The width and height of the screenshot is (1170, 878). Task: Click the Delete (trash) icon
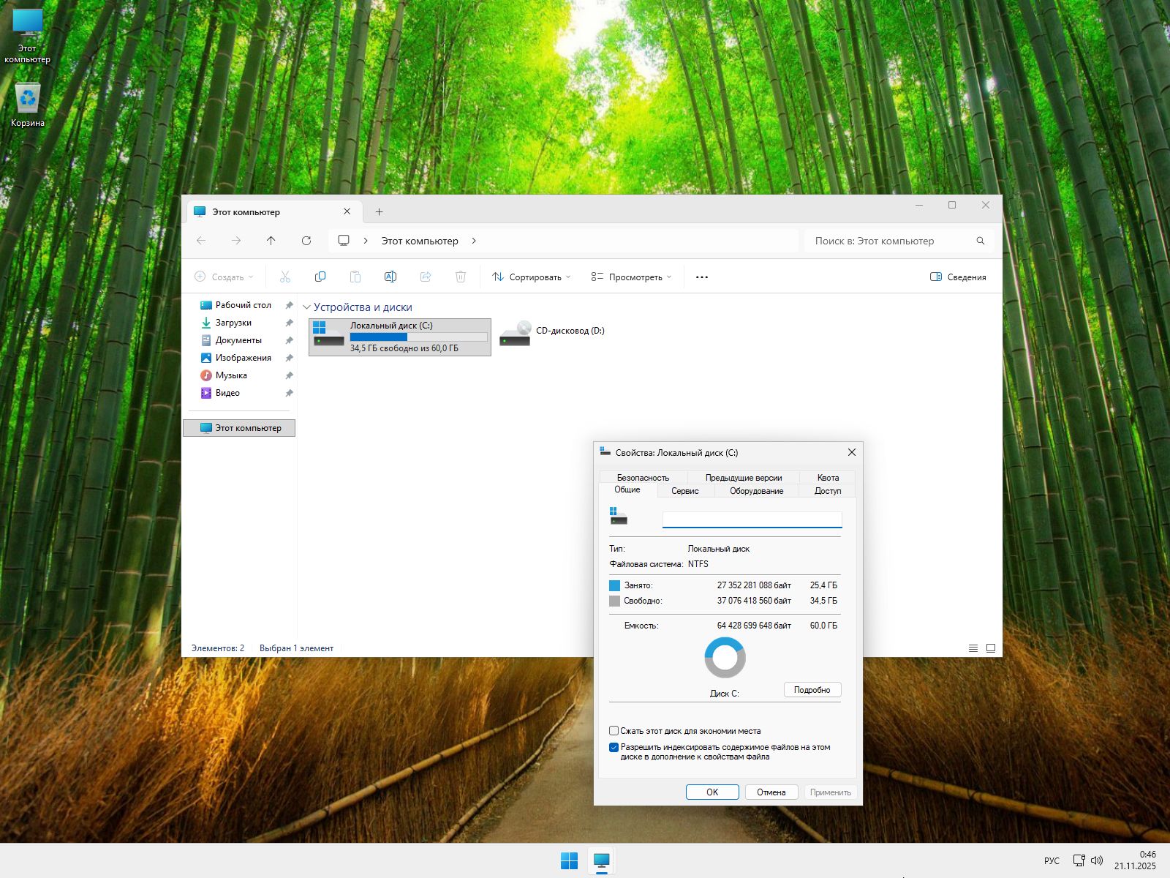pos(461,277)
